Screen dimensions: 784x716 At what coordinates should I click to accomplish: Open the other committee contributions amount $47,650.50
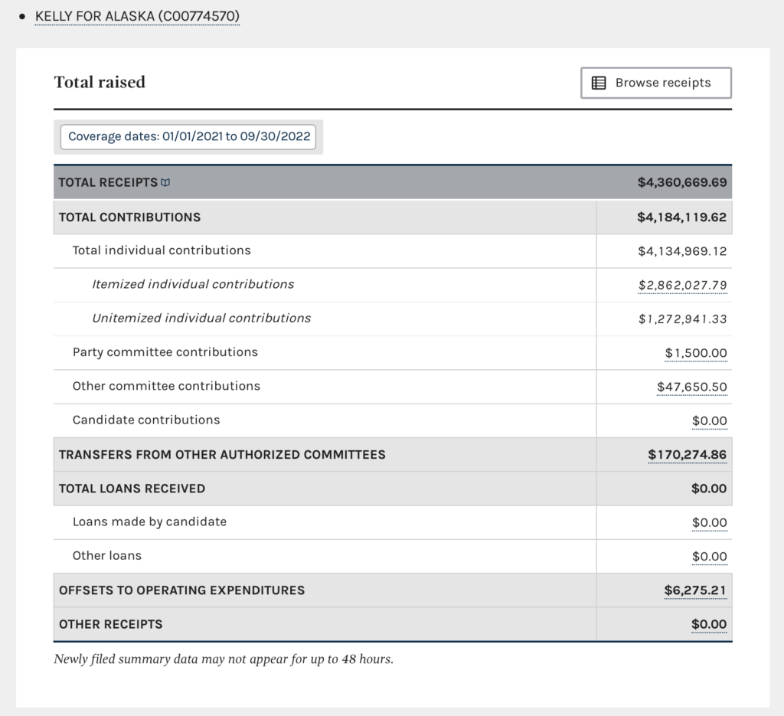point(691,387)
